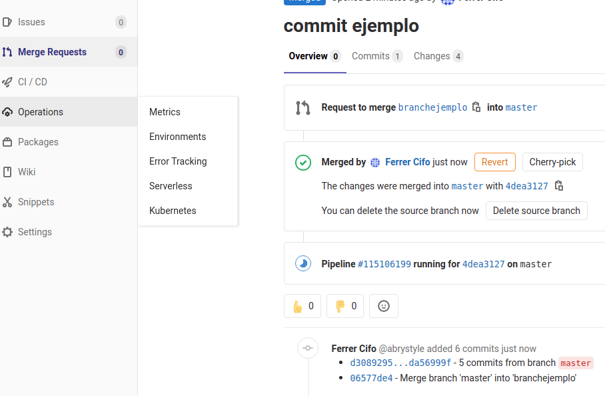Open Error Tracking submenu item
Image resolution: width=605 pixels, height=396 pixels.
[178, 161]
